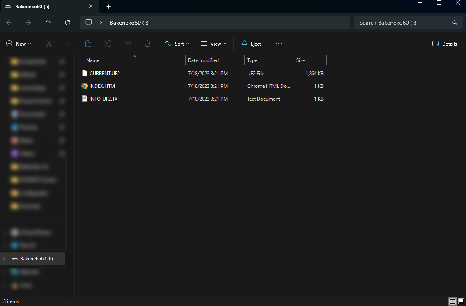Click the Rename icon in toolbar
Screen dimensions: 466x306
pyautogui.click(x=108, y=44)
